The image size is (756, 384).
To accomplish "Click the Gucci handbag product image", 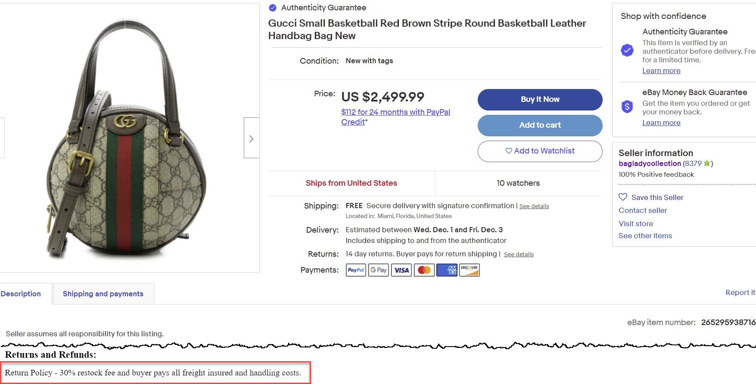I will pos(125,142).
